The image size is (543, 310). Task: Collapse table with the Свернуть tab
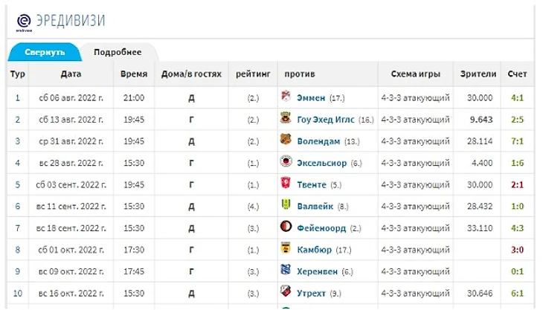[44, 53]
